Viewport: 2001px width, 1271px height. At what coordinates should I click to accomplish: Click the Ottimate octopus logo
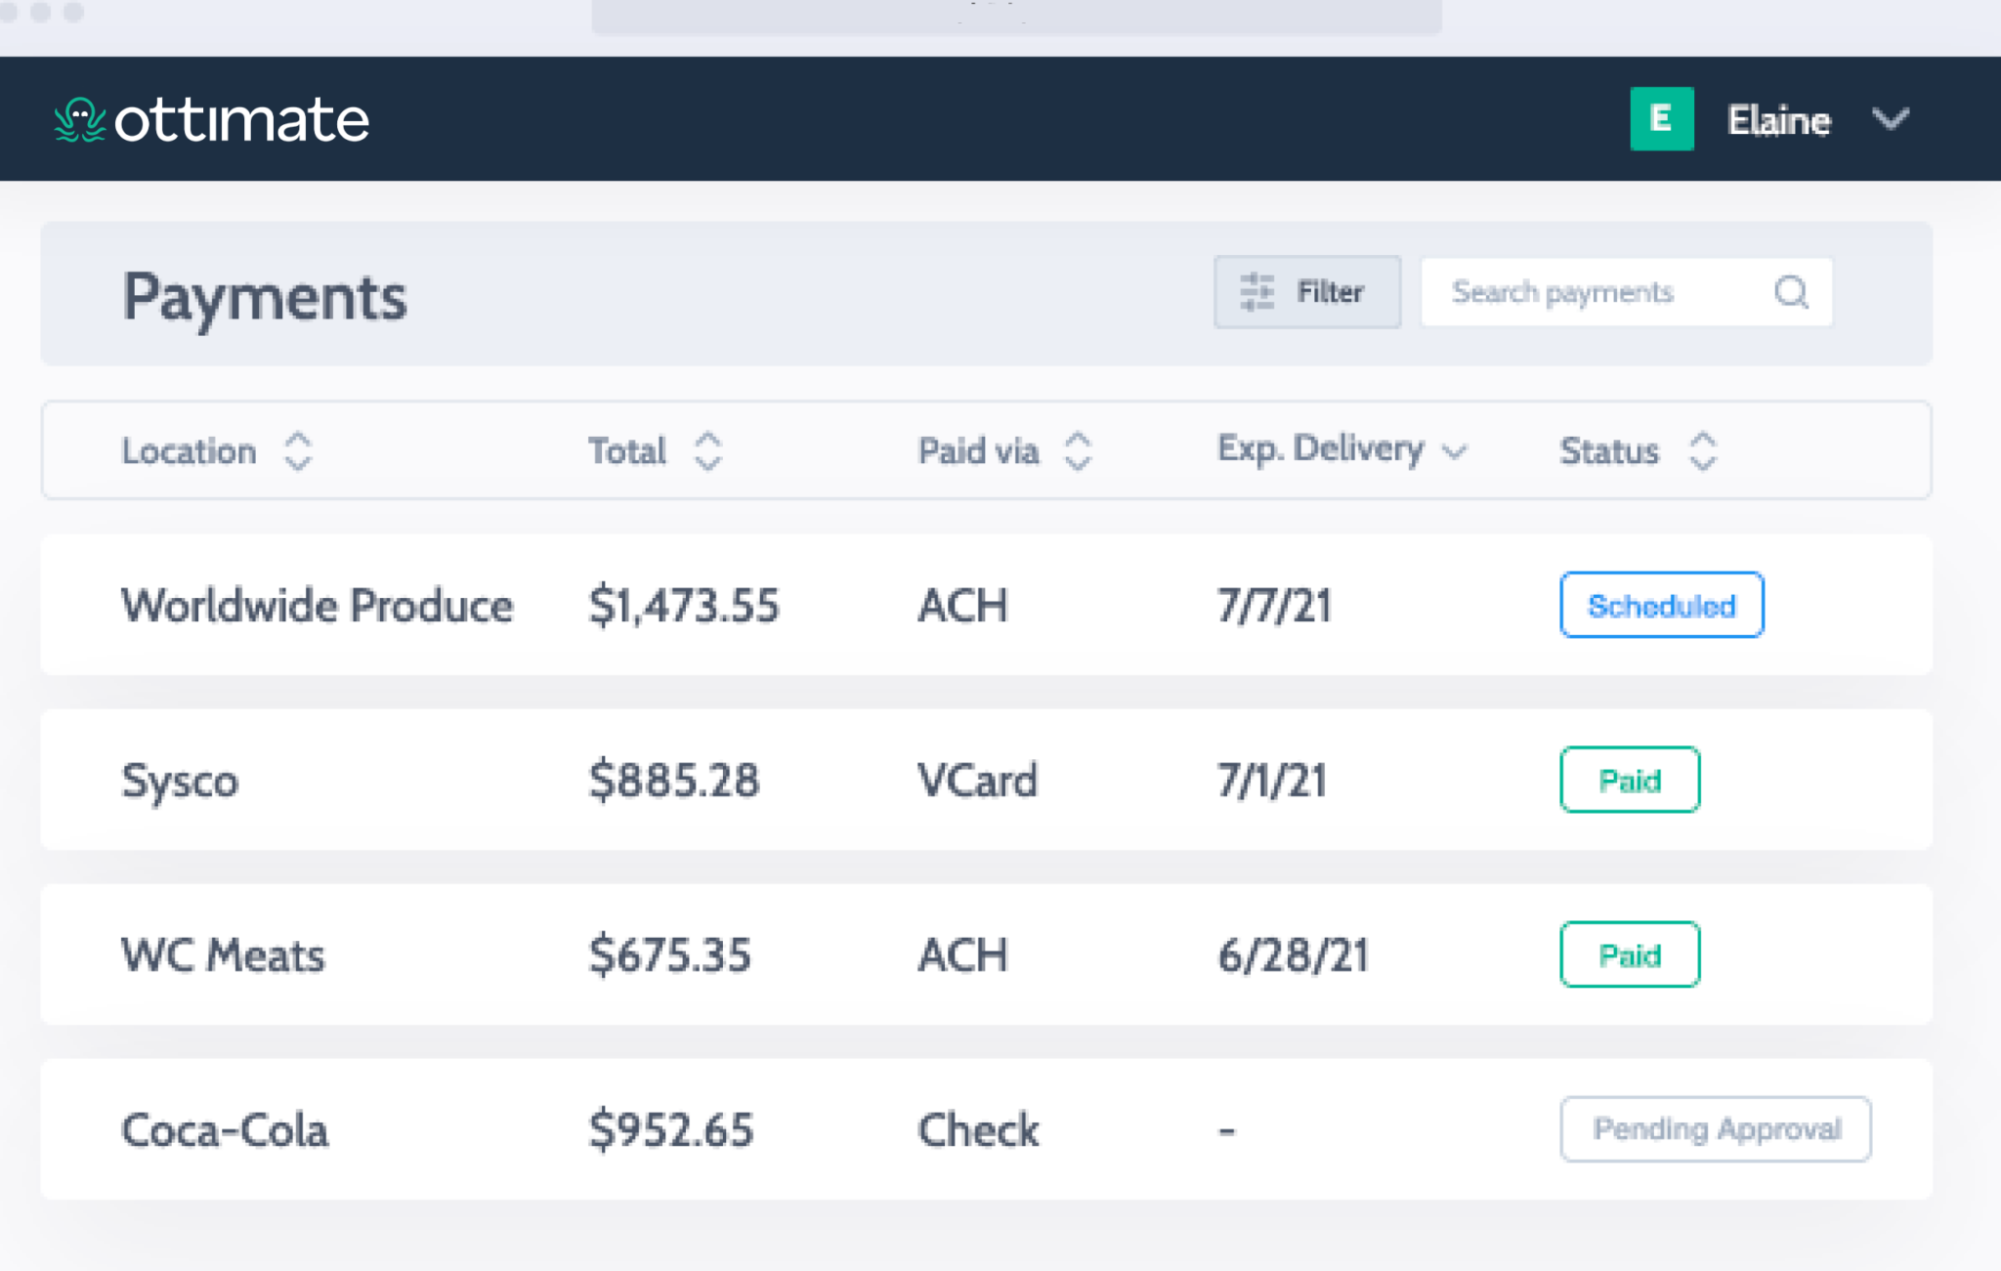tap(82, 119)
